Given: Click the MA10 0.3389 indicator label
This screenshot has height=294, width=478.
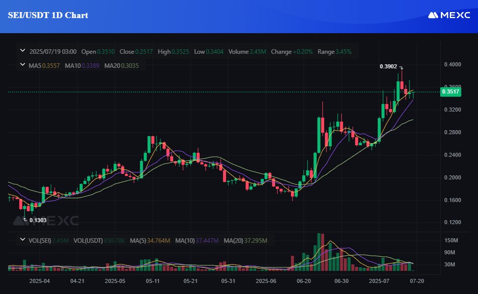Looking at the screenshot, I should pyautogui.click(x=82, y=66).
